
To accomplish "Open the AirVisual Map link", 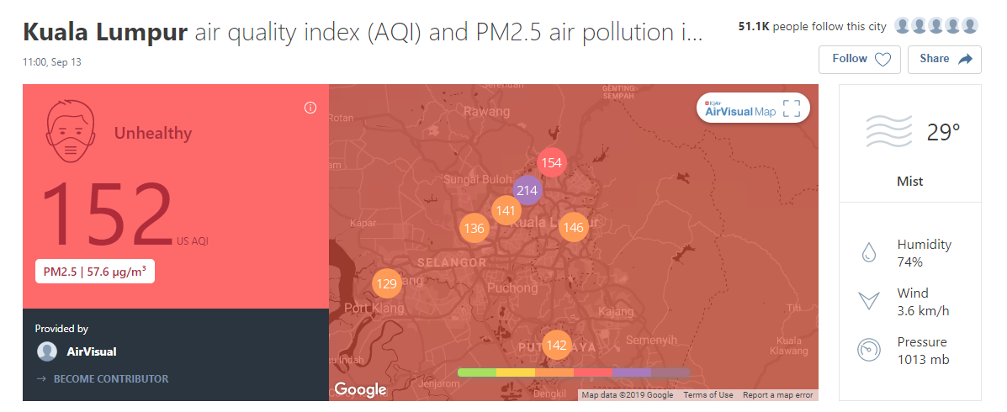I will coord(739,108).
